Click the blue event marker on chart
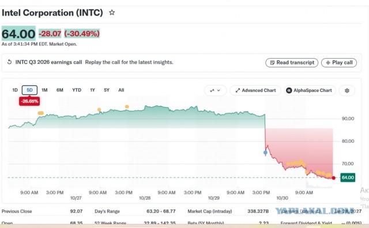Screen dimensions: 369x228 265,153
